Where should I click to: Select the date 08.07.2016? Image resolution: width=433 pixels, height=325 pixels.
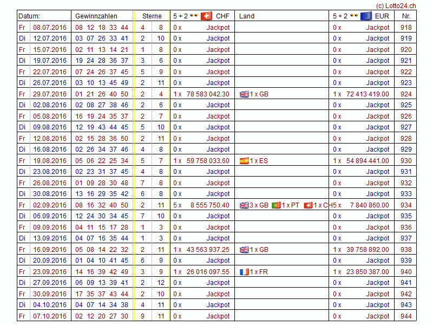point(50,28)
